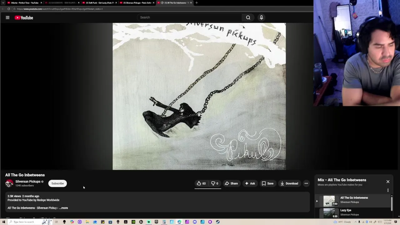400x225 pixels.
Task: Select 'Lazy Eye' playlist title
Action: (x=346, y=210)
